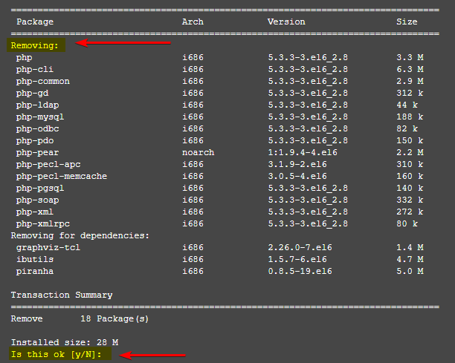
Task: Click the '3.3 M' size of php
Action: pos(410,57)
